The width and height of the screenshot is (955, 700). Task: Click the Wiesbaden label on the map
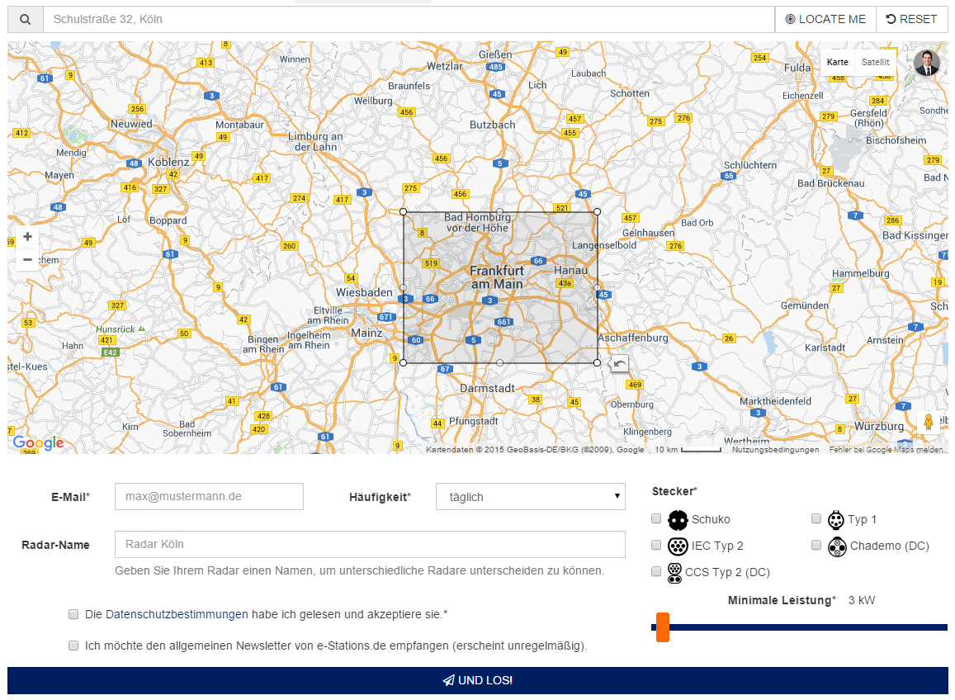click(364, 292)
